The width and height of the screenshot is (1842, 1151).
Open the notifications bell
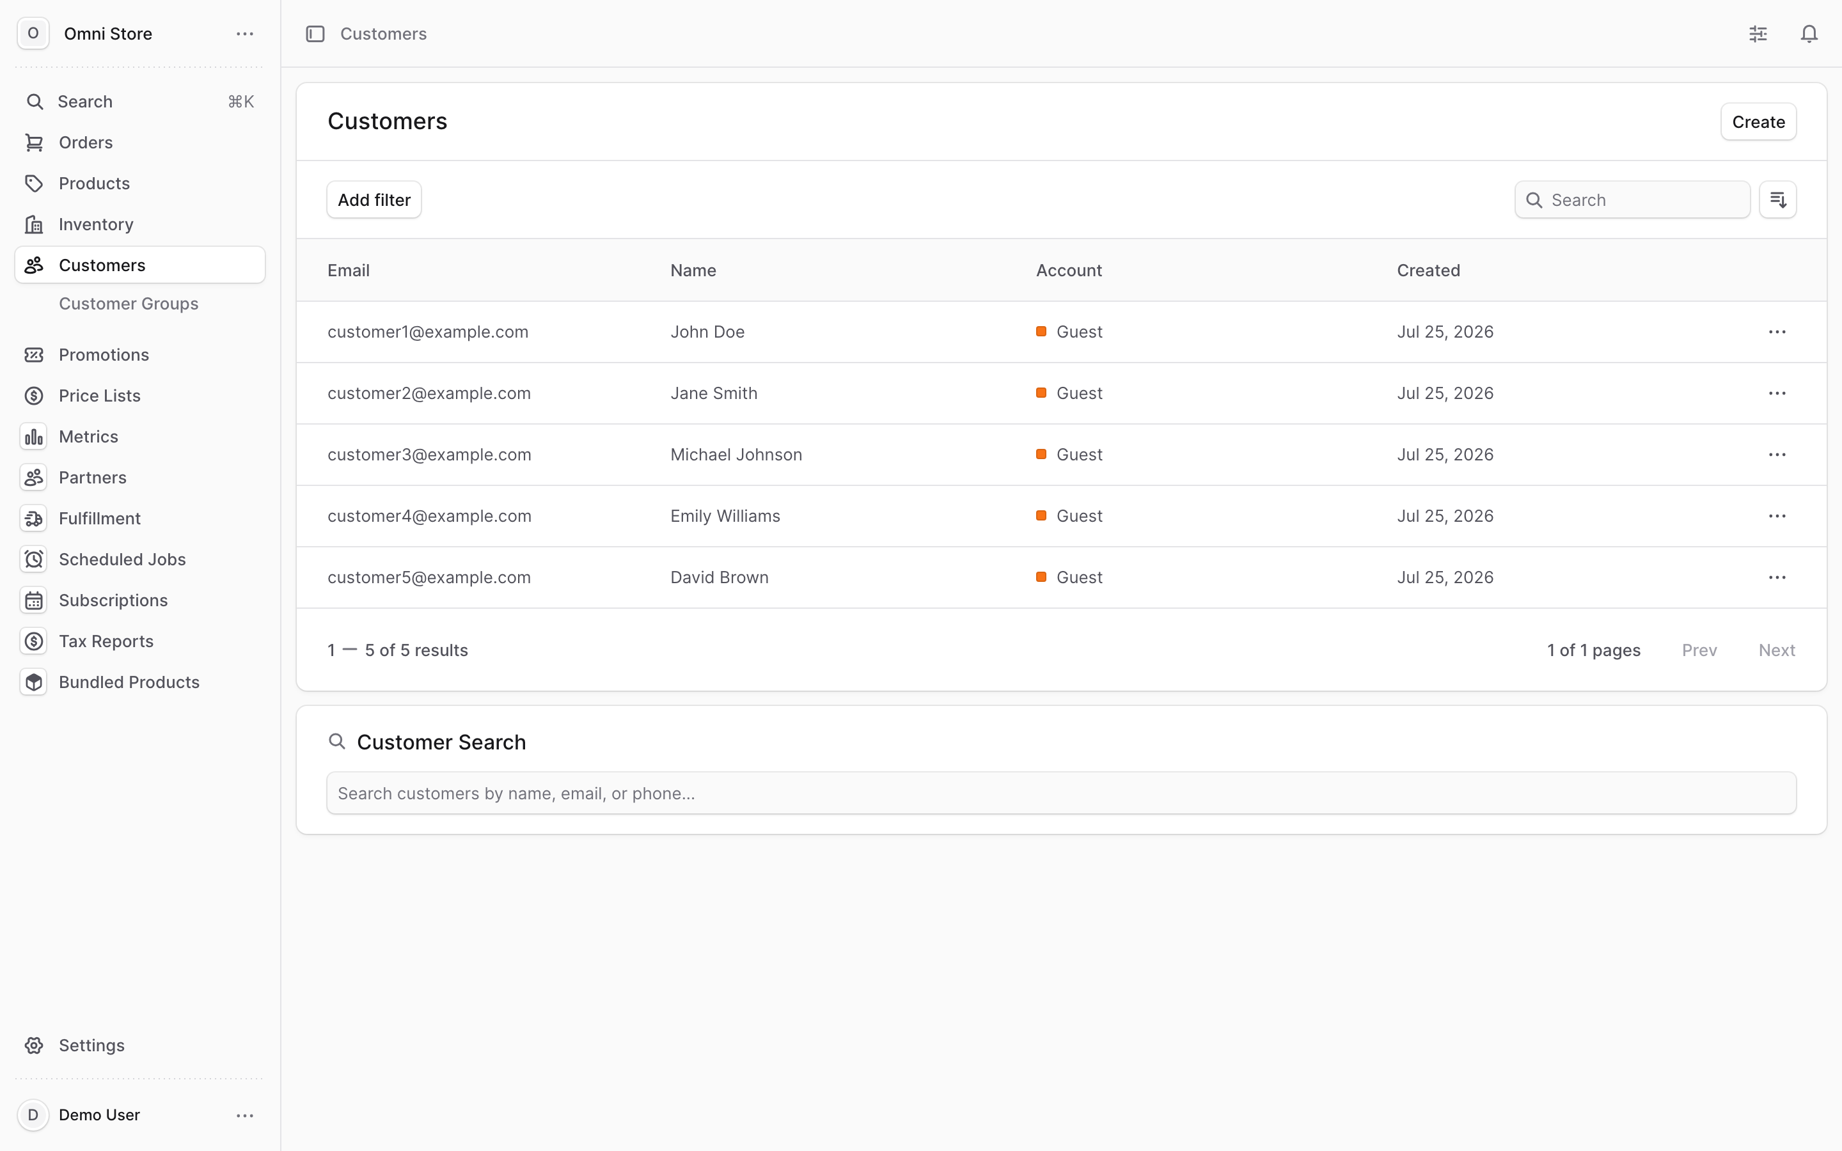pos(1809,33)
